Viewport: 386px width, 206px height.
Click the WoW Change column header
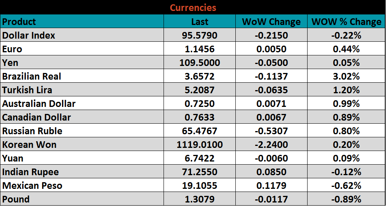click(271, 21)
